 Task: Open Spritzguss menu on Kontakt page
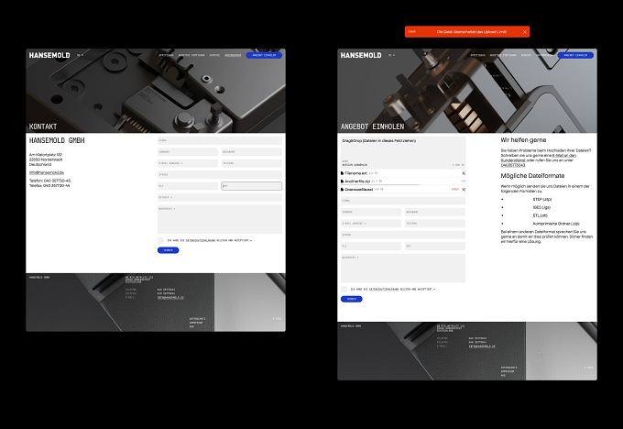pyautogui.click(x=166, y=55)
